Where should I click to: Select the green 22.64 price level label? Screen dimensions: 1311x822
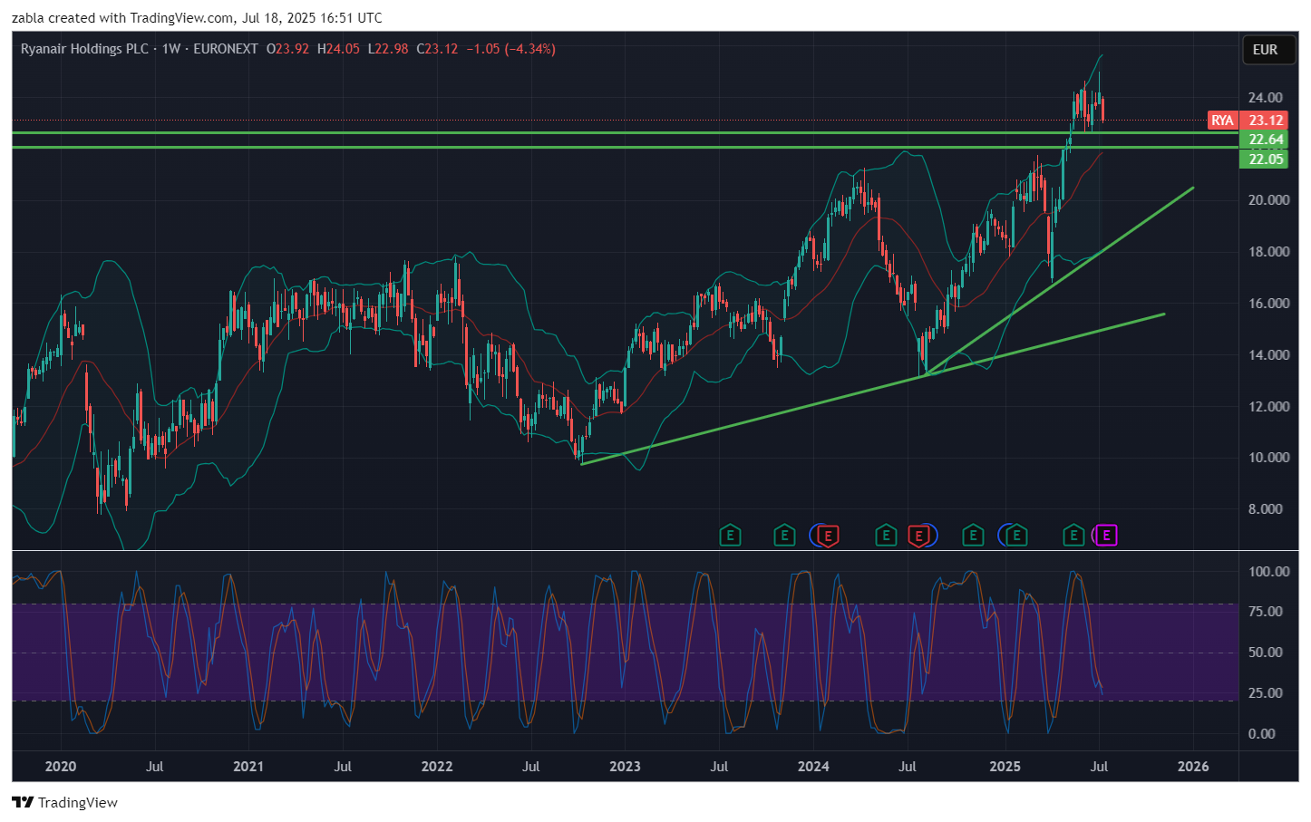pos(1265,140)
